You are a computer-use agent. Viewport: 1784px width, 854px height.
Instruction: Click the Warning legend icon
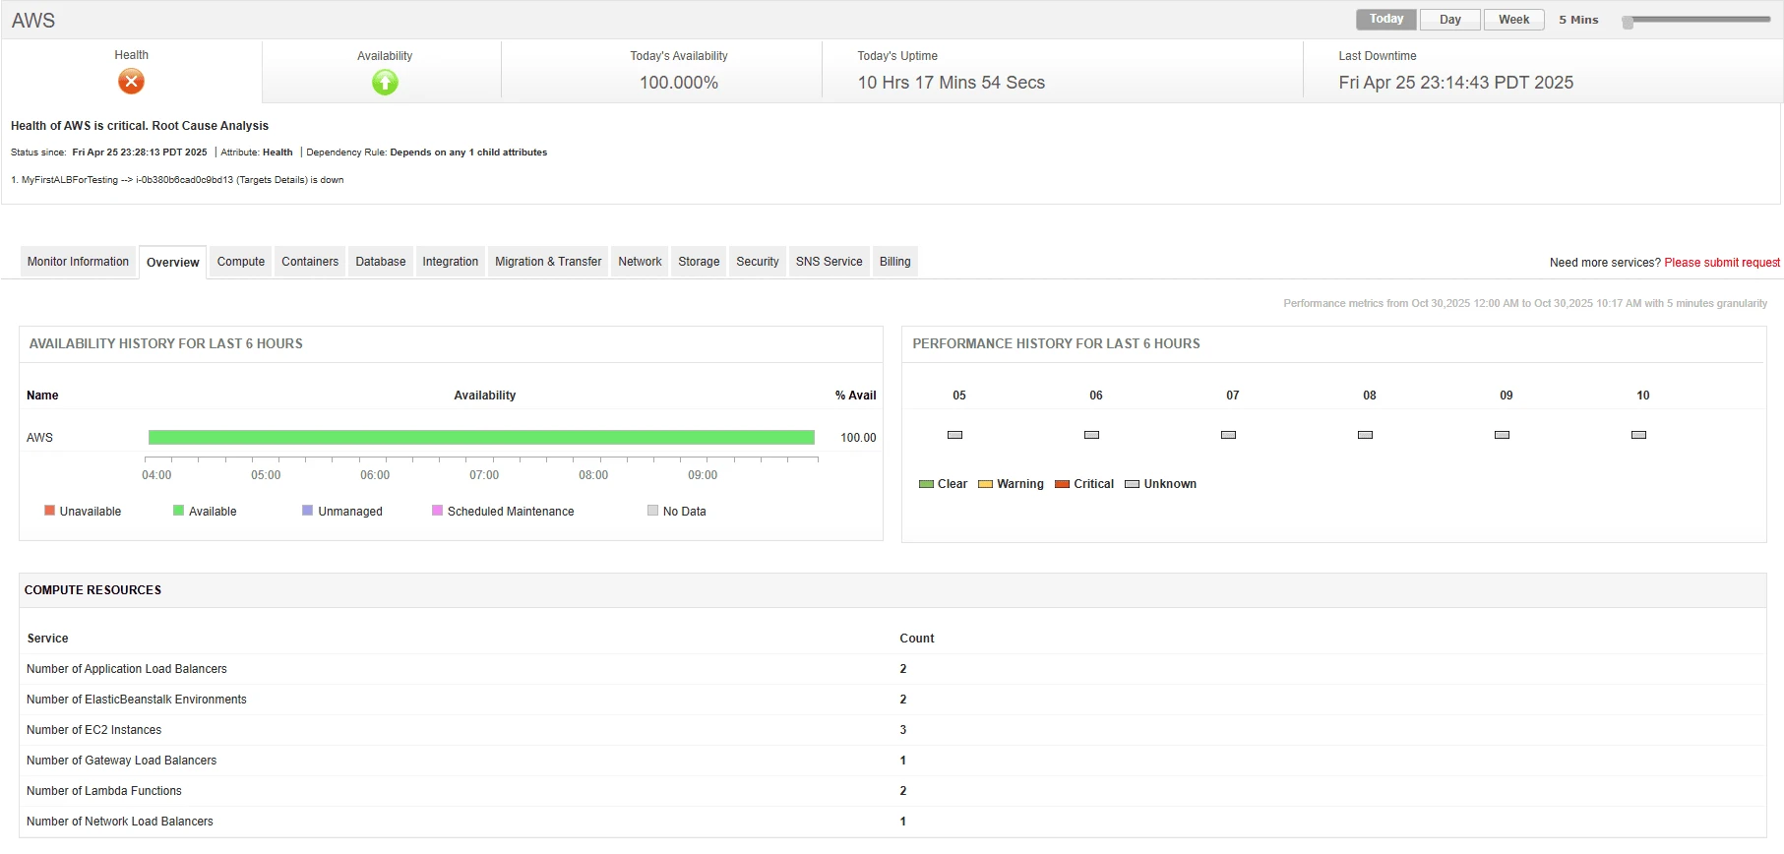point(985,484)
